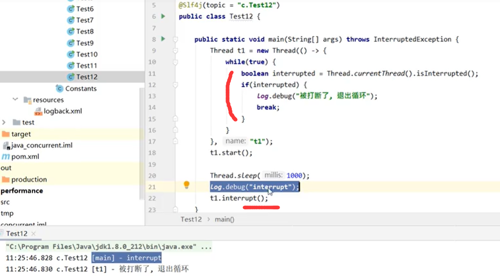Click the java.exe command line in console

(109, 247)
